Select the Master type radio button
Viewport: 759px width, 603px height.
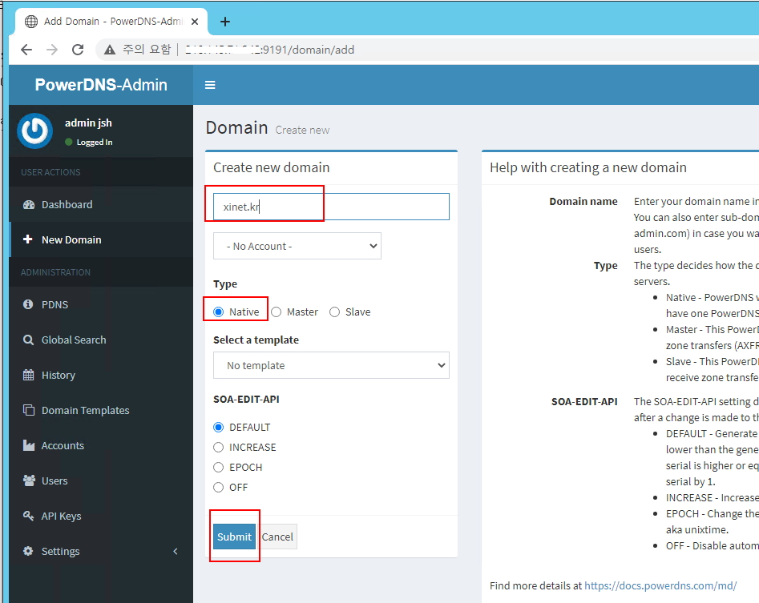277,312
